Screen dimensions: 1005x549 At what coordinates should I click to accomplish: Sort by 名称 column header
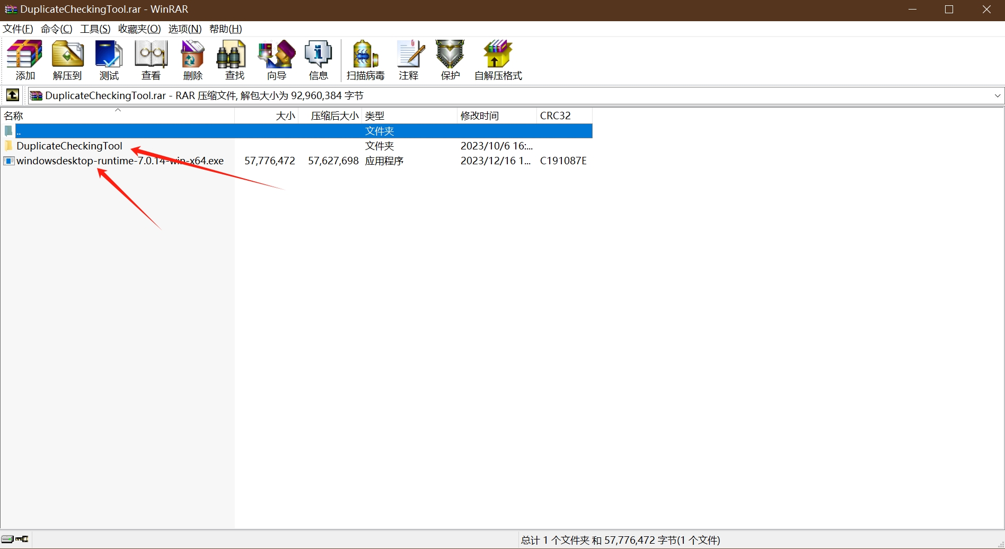click(x=118, y=116)
